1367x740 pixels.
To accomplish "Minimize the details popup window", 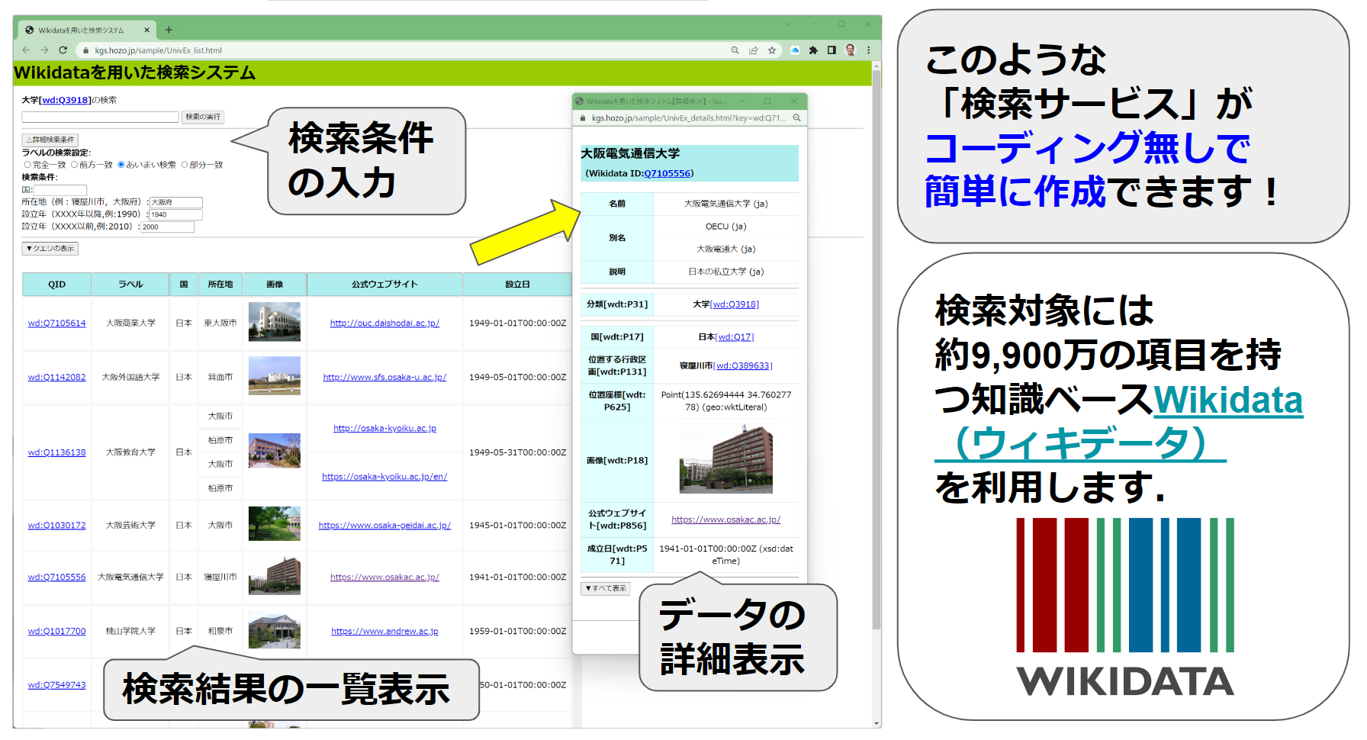I will click(741, 101).
